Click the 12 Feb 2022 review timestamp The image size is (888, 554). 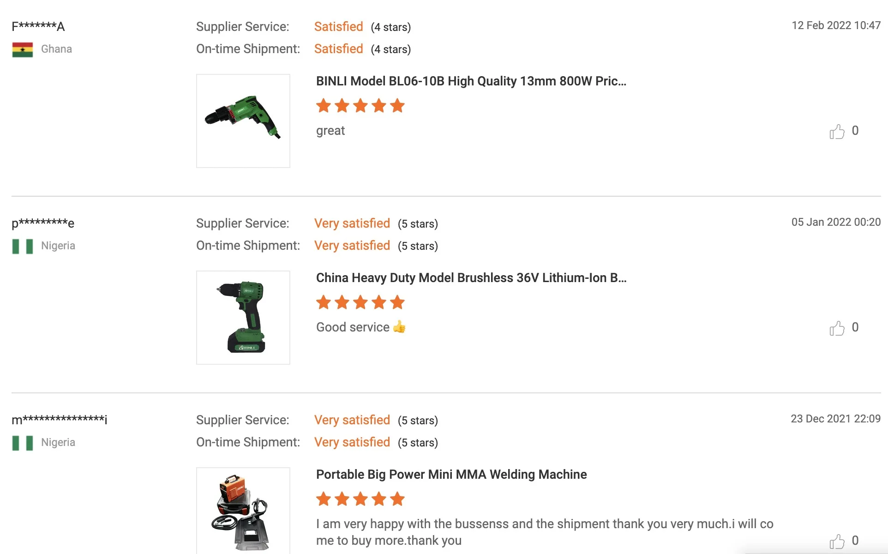pyautogui.click(x=836, y=25)
